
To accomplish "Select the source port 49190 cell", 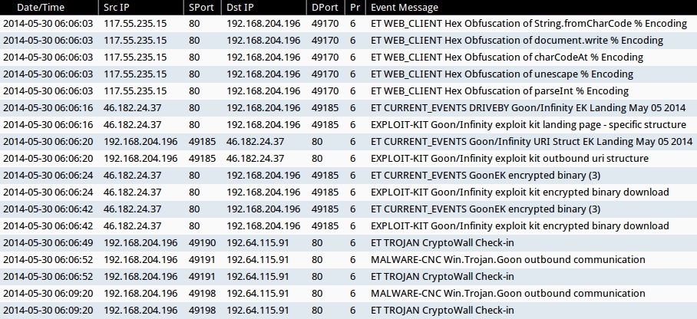I will click(202, 243).
